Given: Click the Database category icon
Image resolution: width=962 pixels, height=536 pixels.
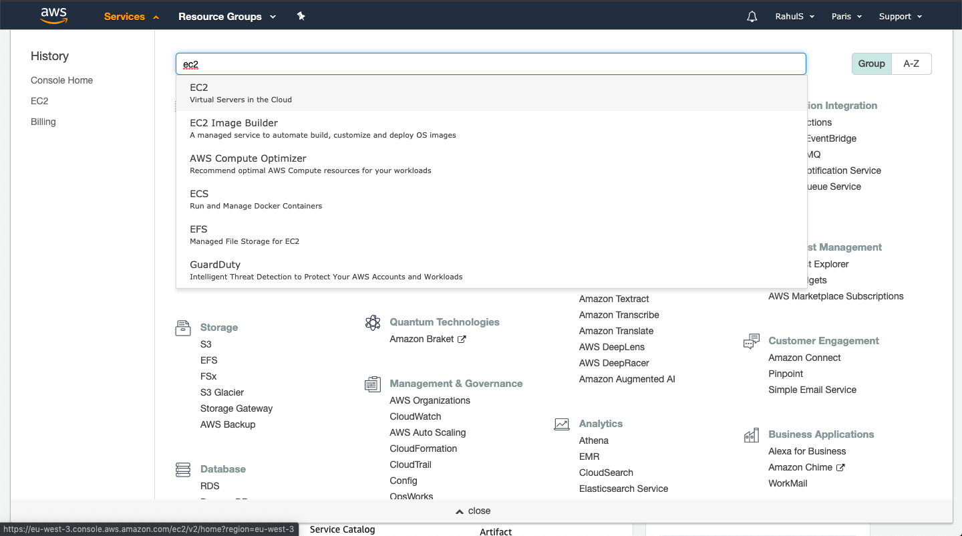Looking at the screenshot, I should tap(182, 469).
